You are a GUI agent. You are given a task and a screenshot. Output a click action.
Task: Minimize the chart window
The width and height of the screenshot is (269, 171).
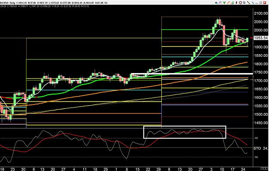pyautogui.click(x=257, y=3)
